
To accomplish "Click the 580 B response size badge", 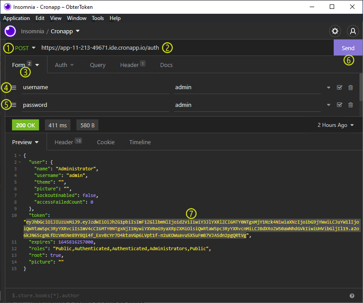I will coord(87,125).
